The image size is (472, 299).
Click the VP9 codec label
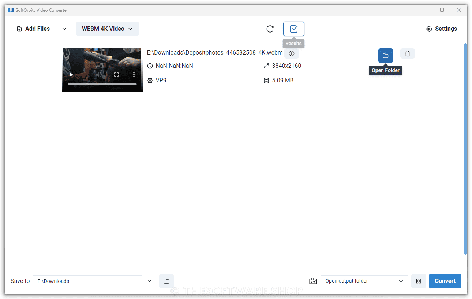point(161,80)
